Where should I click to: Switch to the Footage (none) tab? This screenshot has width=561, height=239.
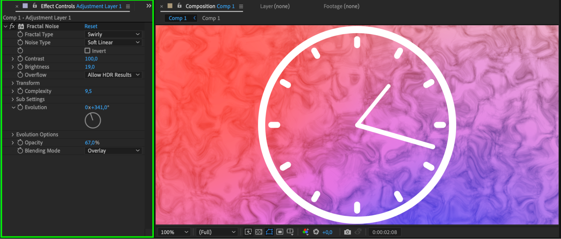341,6
